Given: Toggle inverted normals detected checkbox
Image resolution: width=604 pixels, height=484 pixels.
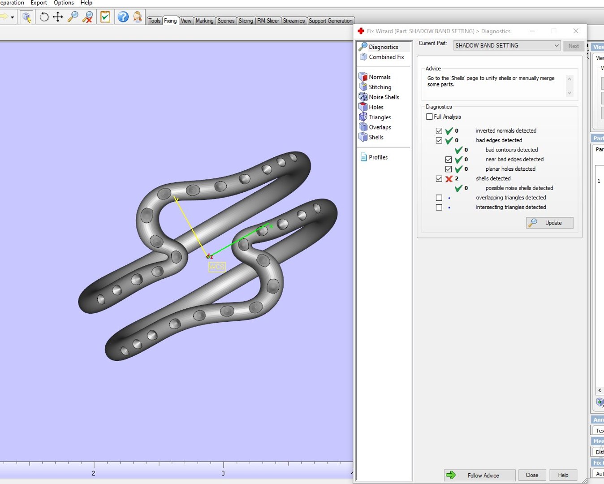Looking at the screenshot, I should coord(439,131).
